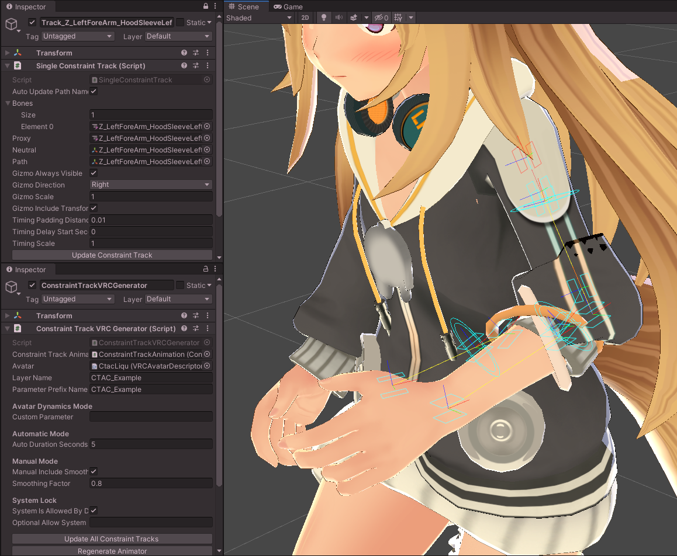The height and width of the screenshot is (556, 677).
Task: Lock the top Inspector panel
Action: point(206,6)
